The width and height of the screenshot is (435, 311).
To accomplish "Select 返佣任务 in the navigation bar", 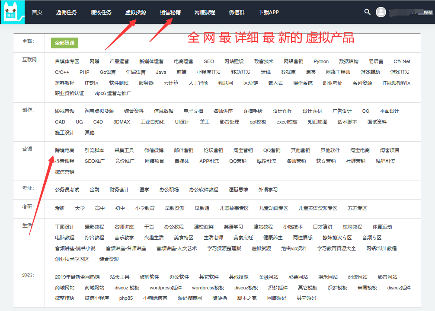I will [67, 13].
